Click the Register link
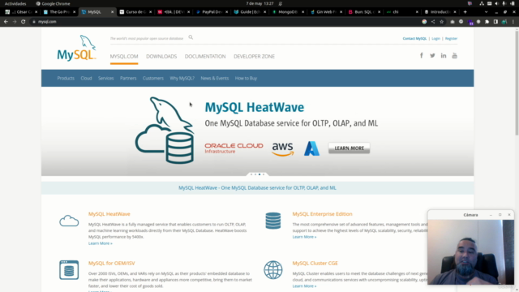This screenshot has width=519, height=292. tap(451, 38)
